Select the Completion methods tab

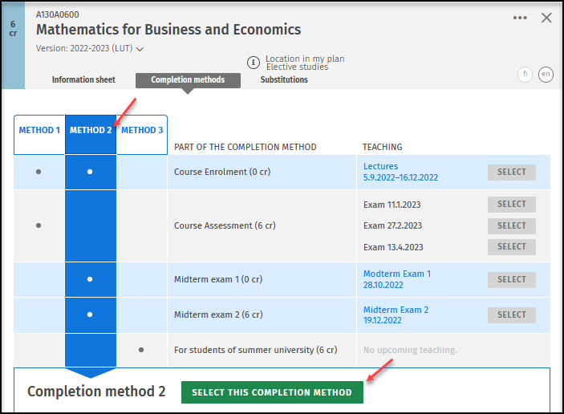tap(188, 80)
